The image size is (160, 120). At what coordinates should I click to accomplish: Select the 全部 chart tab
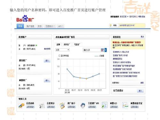click(58, 44)
